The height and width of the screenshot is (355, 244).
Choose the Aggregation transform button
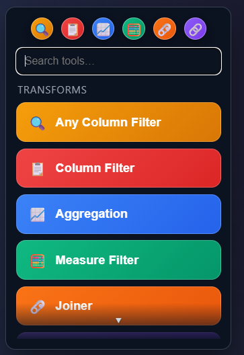118,214
